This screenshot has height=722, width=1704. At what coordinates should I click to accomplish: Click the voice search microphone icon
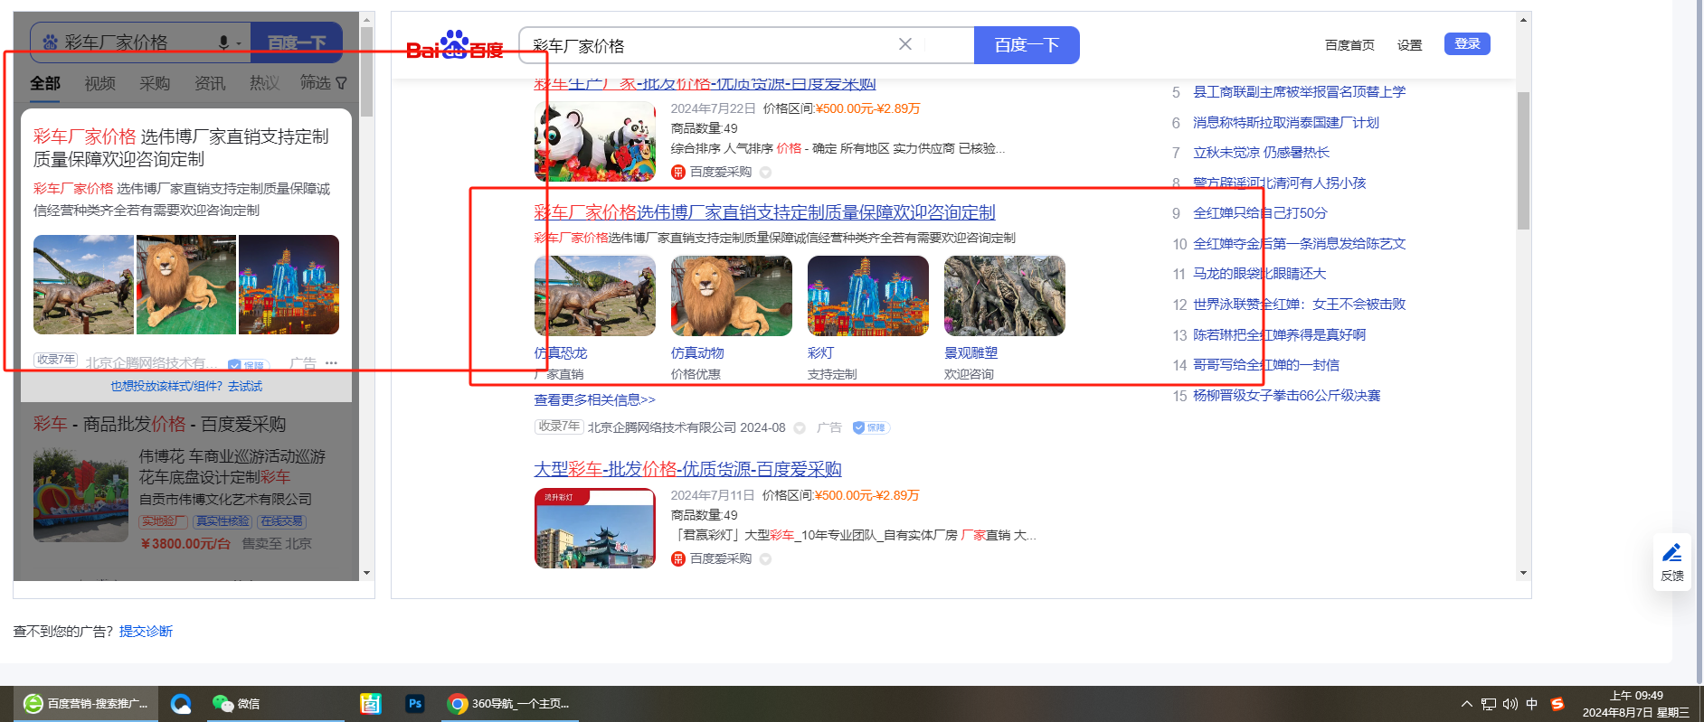pyautogui.click(x=223, y=42)
